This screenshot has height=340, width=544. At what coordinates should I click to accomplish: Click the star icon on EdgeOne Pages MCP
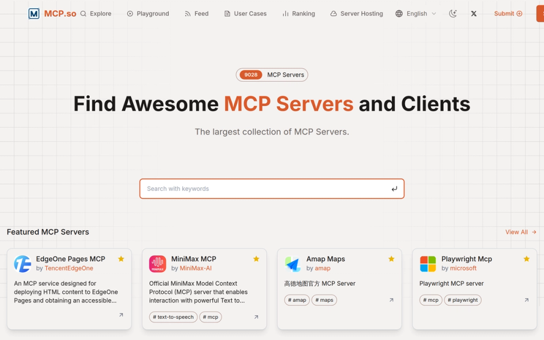click(x=121, y=259)
